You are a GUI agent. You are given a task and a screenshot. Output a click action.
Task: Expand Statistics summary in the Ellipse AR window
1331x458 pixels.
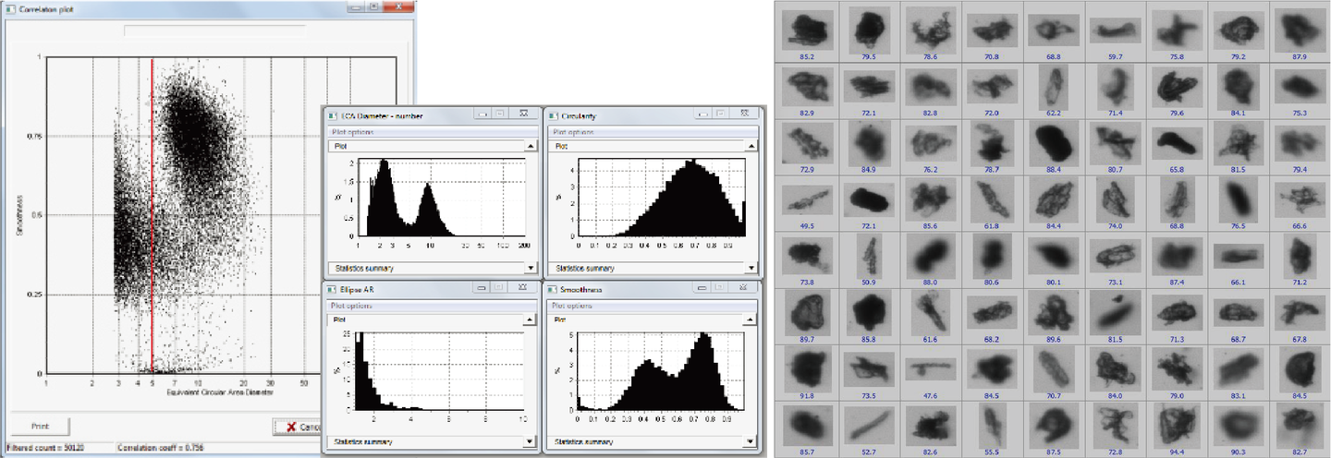click(x=530, y=442)
